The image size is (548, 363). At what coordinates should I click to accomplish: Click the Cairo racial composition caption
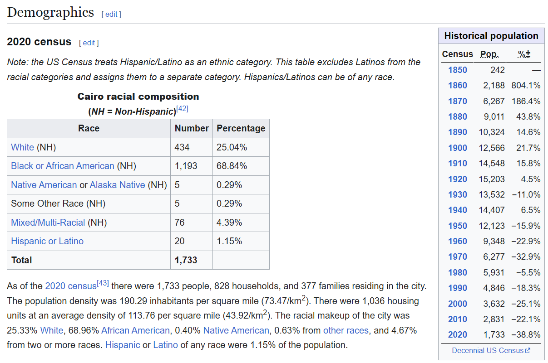tap(138, 97)
